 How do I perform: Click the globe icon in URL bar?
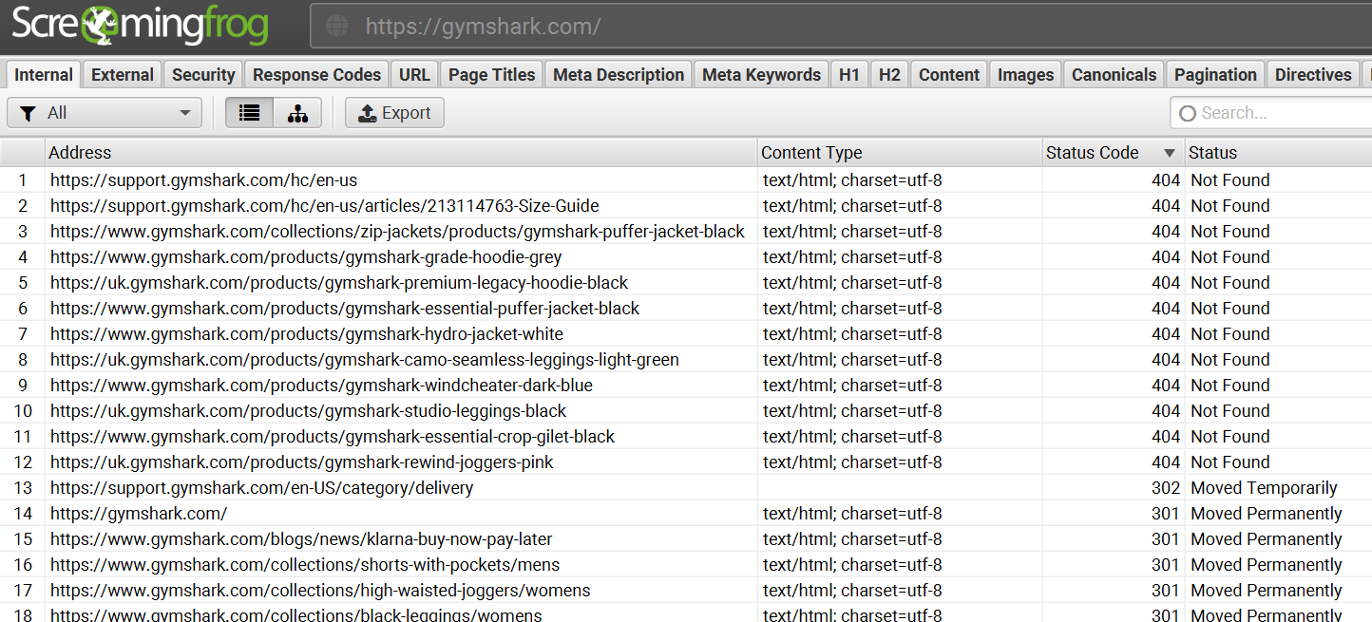[x=337, y=27]
